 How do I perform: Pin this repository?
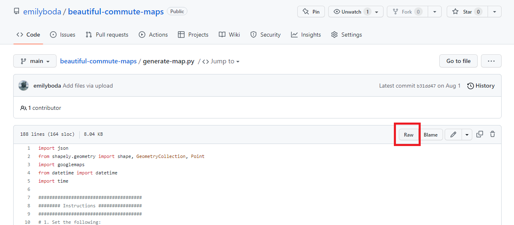pos(311,12)
